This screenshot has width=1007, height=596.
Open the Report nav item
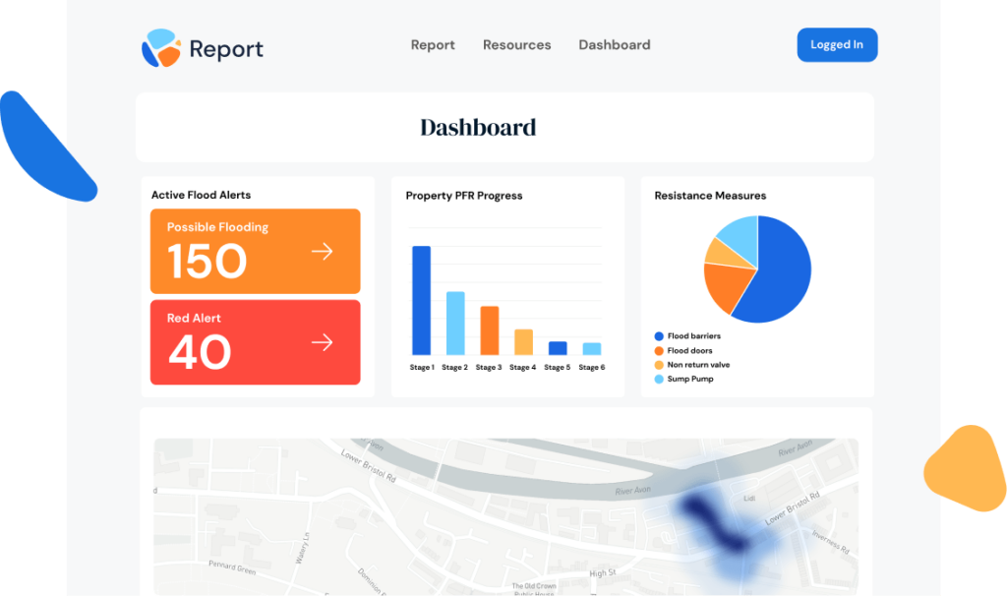coord(433,45)
